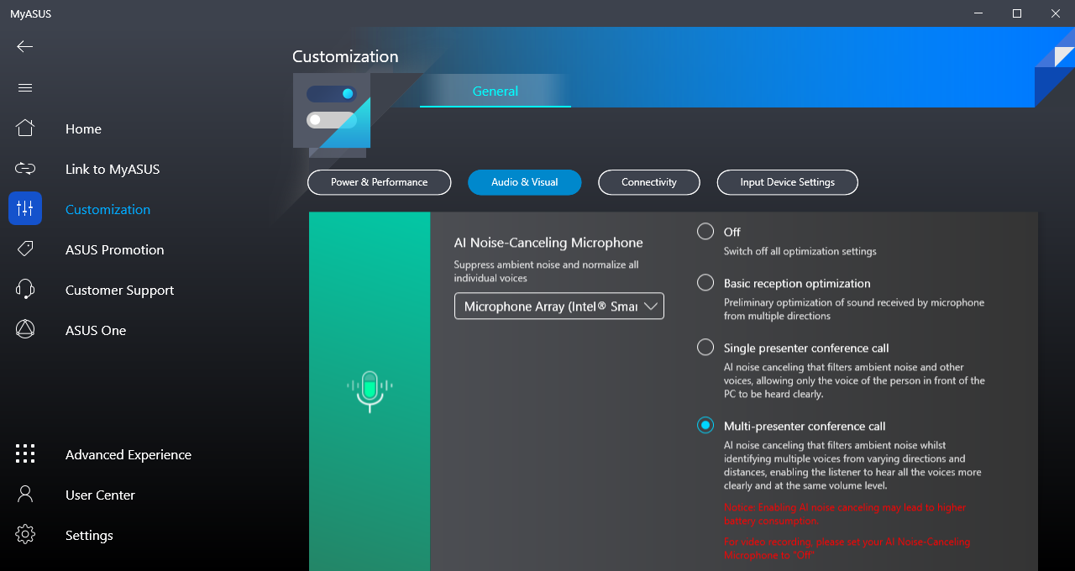The width and height of the screenshot is (1075, 571).
Task: Click the ASUS One triangle icon
Action: click(x=25, y=329)
